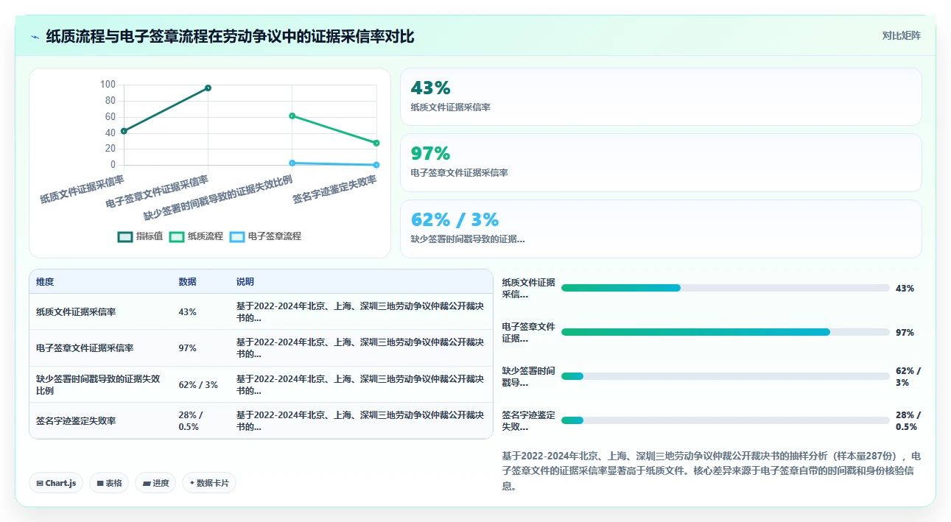Click the 进度 tag chip
Screen dimensions: 951x522
pyautogui.click(x=155, y=483)
